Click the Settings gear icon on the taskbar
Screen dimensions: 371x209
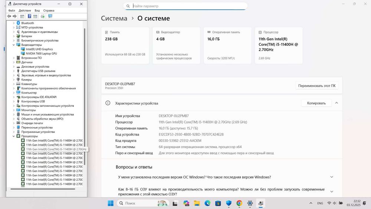tap(250, 203)
